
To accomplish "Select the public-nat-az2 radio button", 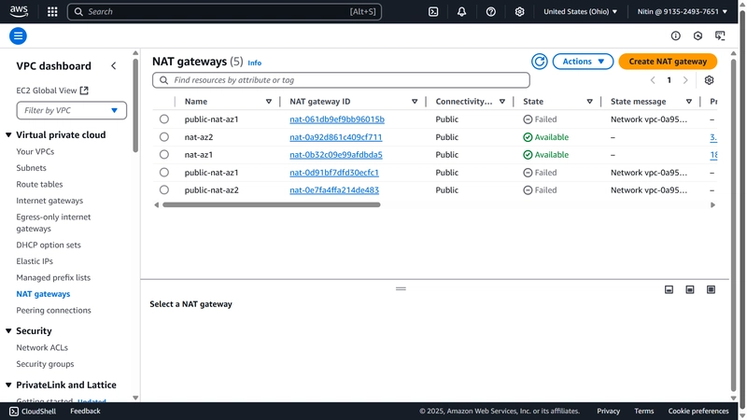I will tap(164, 190).
